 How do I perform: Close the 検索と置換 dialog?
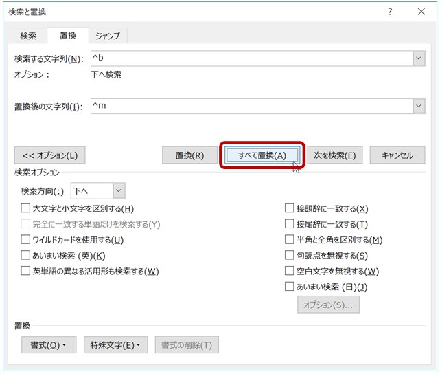[421, 12]
